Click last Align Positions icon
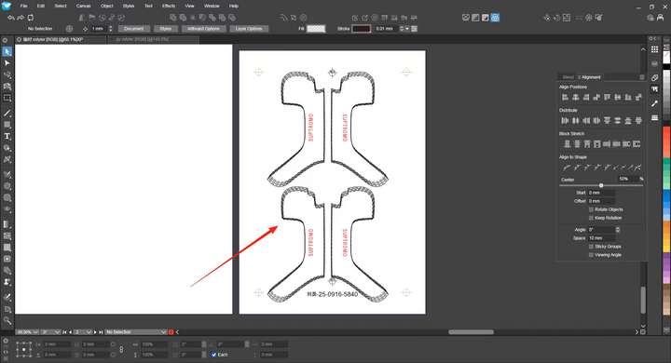 638,98
